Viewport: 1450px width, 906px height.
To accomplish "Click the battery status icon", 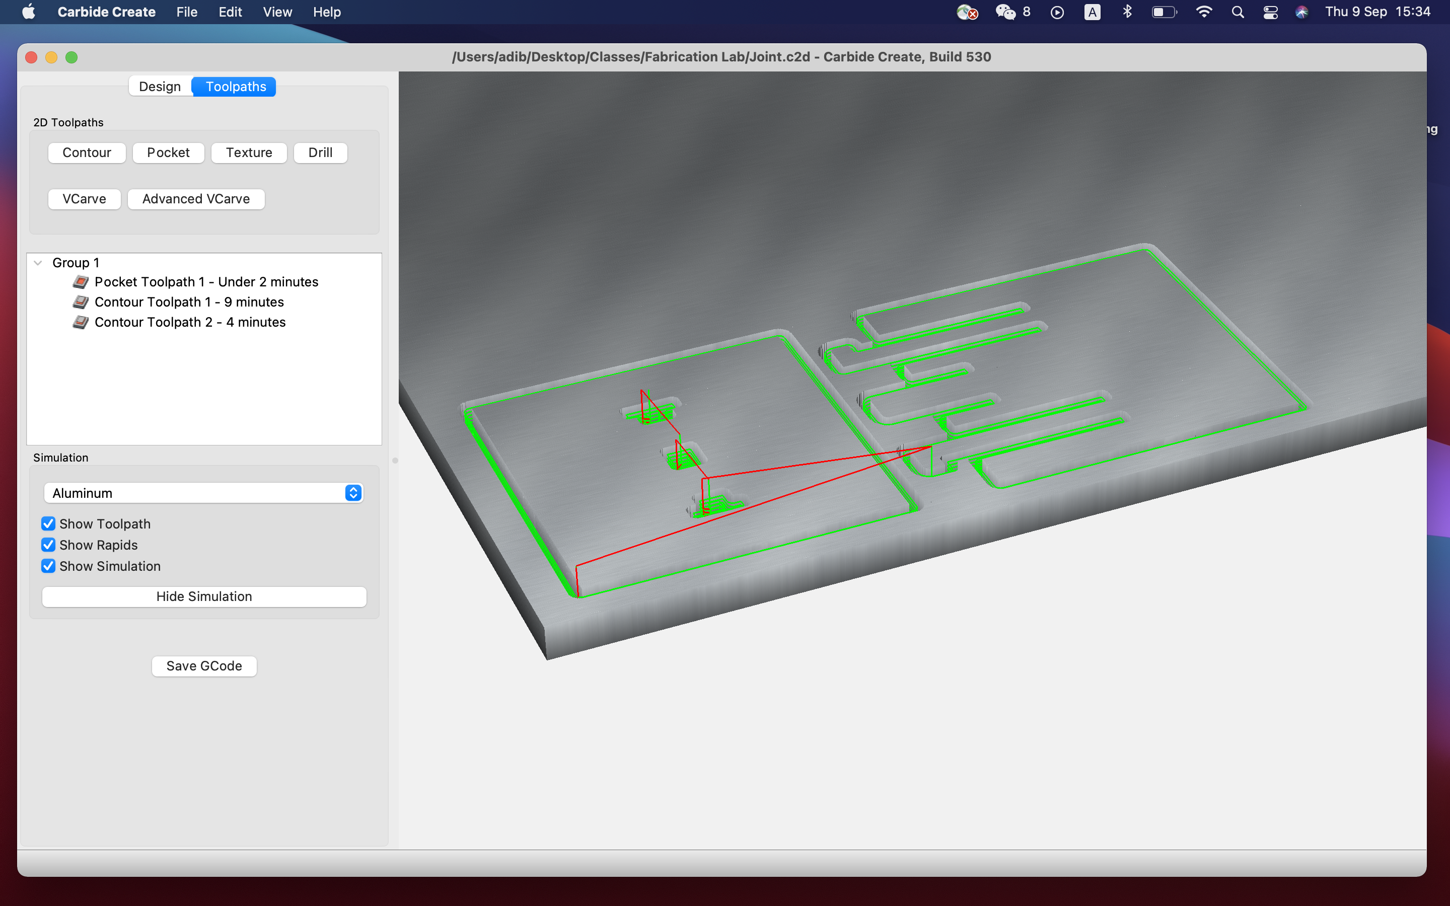I will (x=1164, y=12).
